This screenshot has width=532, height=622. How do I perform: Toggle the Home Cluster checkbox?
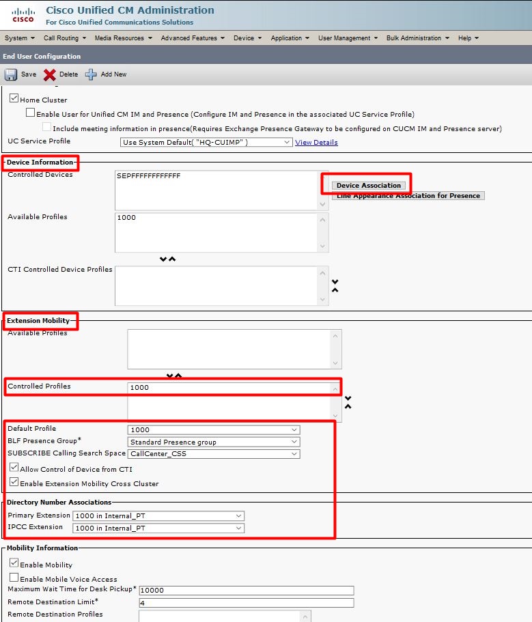click(14, 98)
